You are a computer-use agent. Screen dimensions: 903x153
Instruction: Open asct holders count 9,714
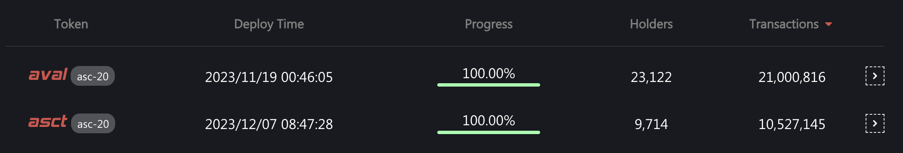(x=651, y=124)
